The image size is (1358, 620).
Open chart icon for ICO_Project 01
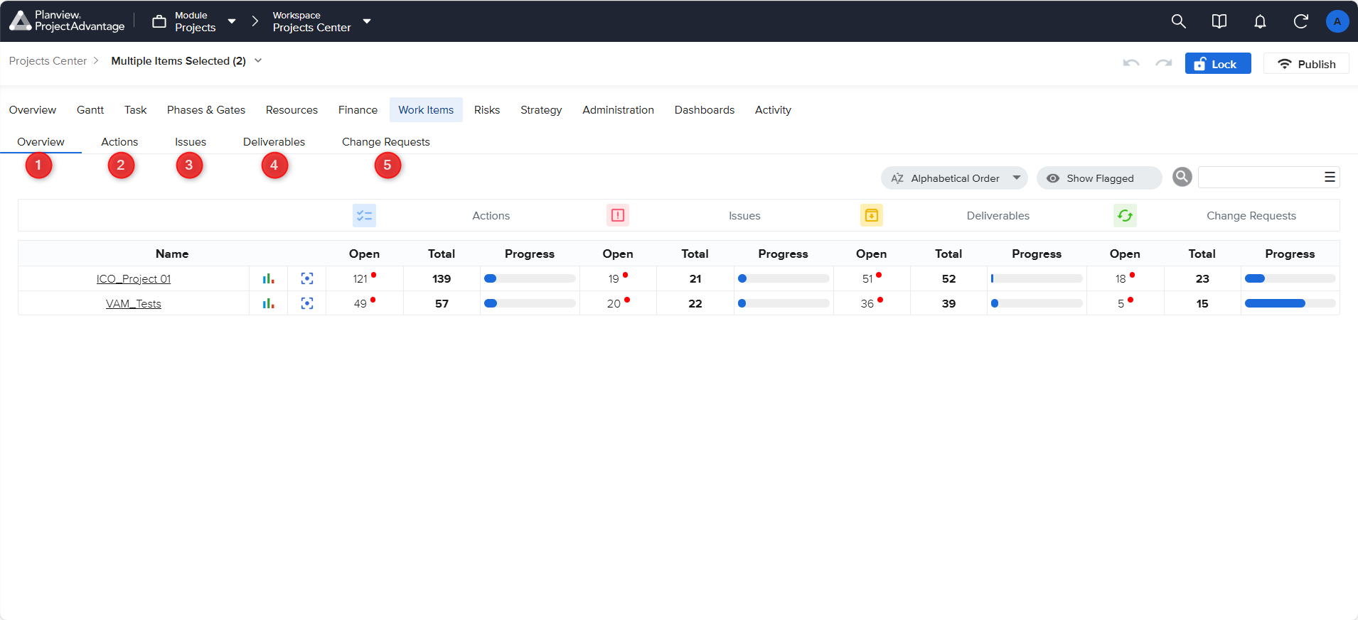pos(268,279)
